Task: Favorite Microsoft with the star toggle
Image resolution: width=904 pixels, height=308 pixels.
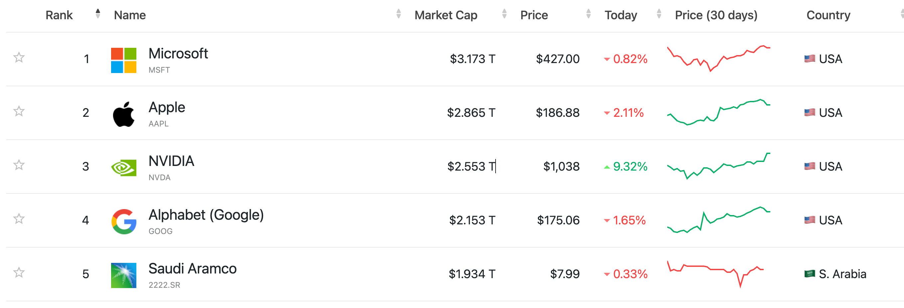Action: pos(19,57)
